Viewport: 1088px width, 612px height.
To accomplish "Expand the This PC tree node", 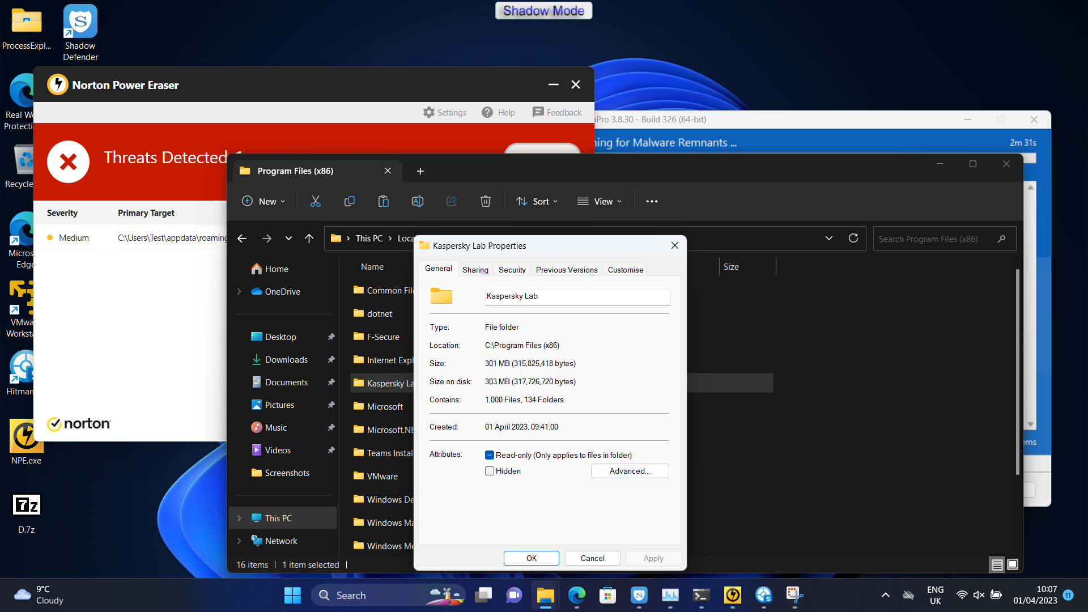I will point(239,518).
